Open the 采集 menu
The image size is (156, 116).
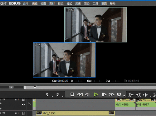(x=78, y=4)
